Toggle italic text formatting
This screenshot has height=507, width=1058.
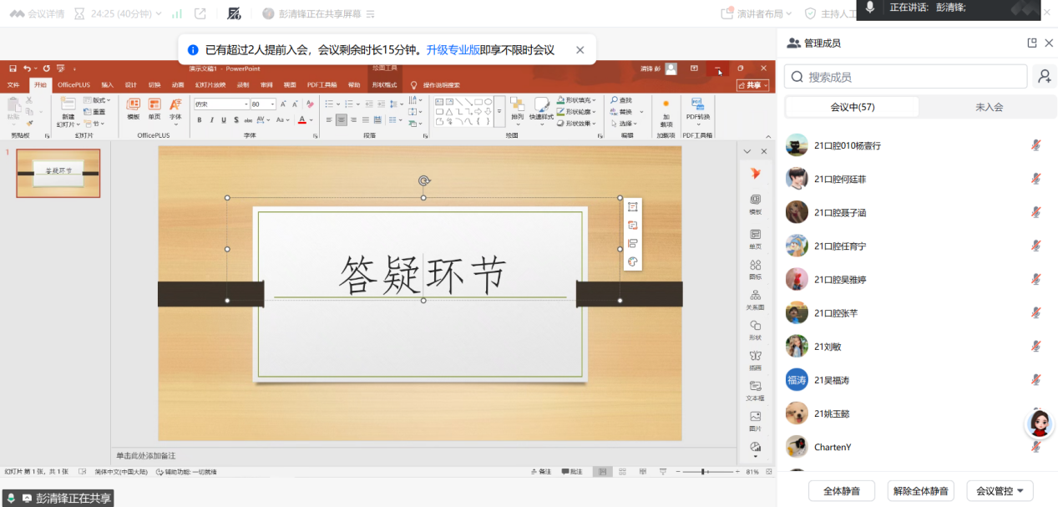click(211, 120)
